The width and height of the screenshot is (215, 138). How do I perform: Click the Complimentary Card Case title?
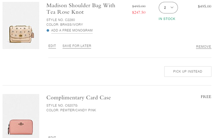pyautogui.click(x=79, y=98)
